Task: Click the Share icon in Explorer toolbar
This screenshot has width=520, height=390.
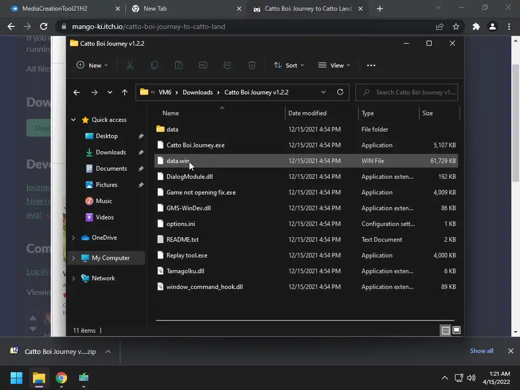Action: click(227, 66)
